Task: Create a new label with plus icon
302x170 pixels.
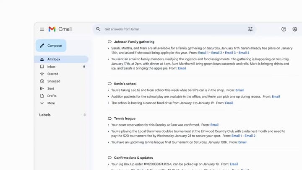Action: click(85, 115)
